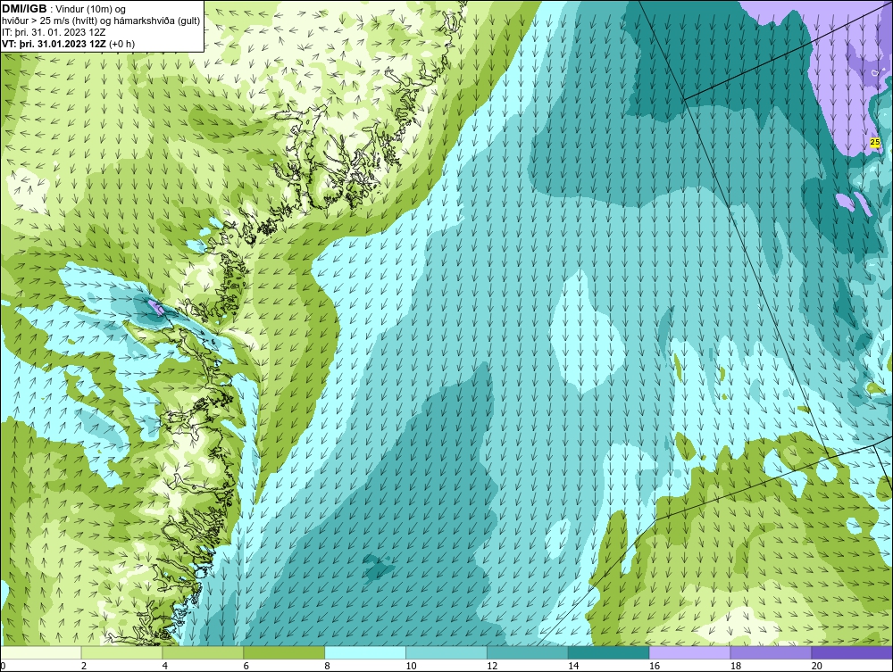Click the legend swatch between 12 and 14

pyautogui.click(x=528, y=652)
